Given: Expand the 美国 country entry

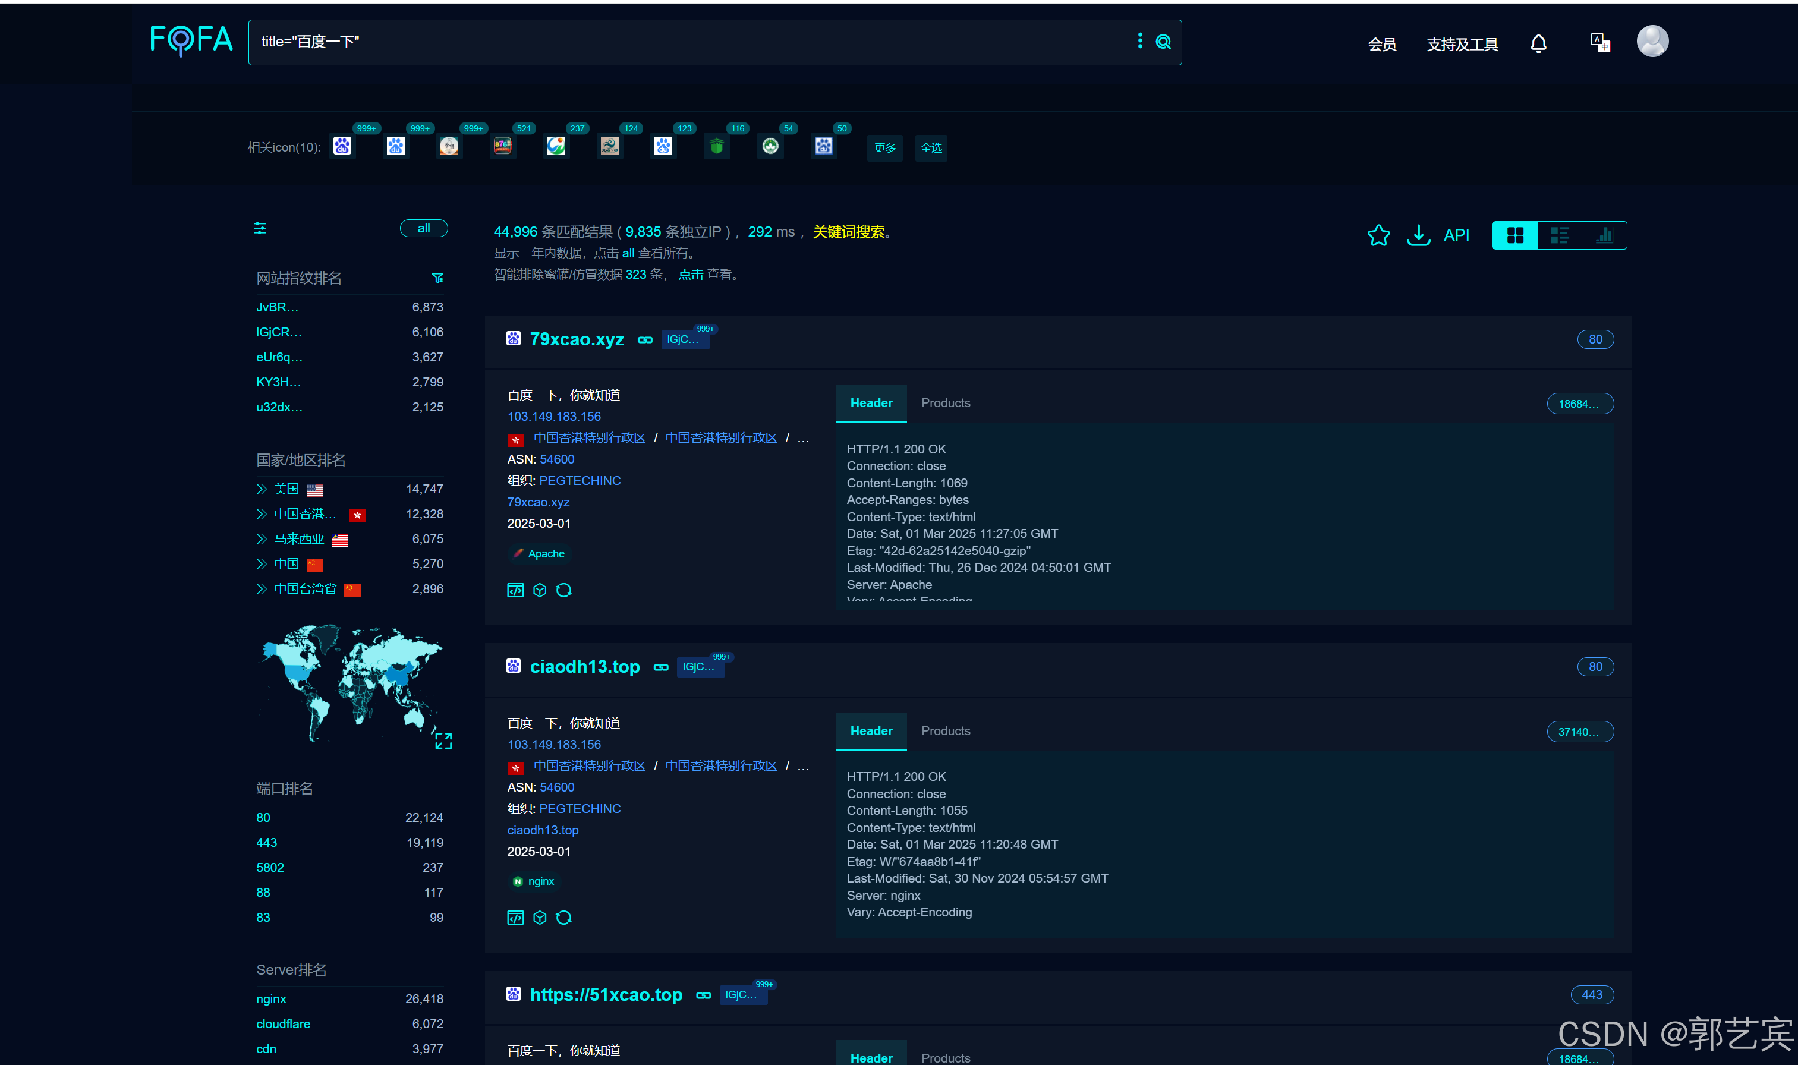Looking at the screenshot, I should pyautogui.click(x=262, y=490).
